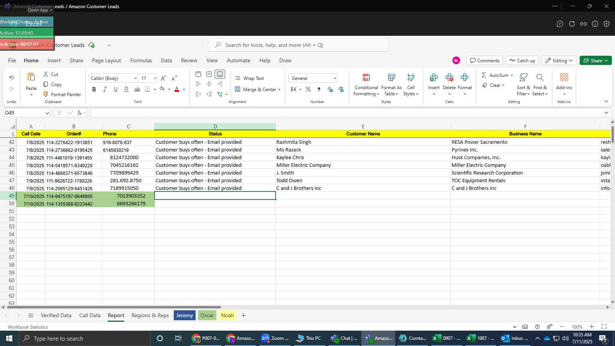
Task: Apply the red font color
Action: (x=177, y=89)
